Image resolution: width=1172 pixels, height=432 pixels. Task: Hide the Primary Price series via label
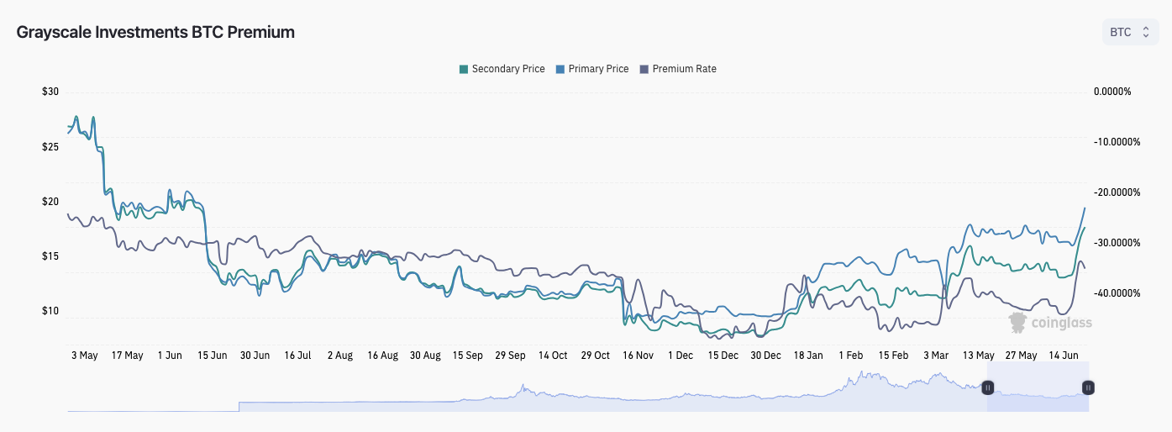pyautogui.click(x=598, y=69)
